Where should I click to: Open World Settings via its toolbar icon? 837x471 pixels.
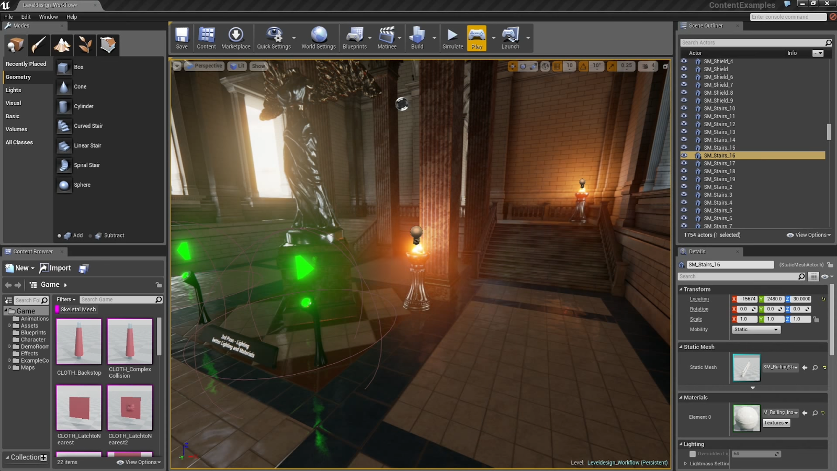319,38
